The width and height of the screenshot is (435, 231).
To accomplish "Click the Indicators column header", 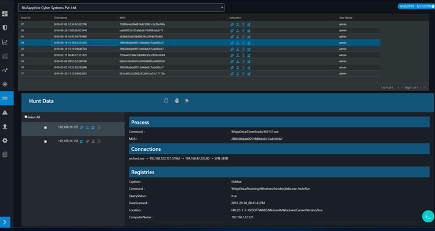I will click(235, 18).
